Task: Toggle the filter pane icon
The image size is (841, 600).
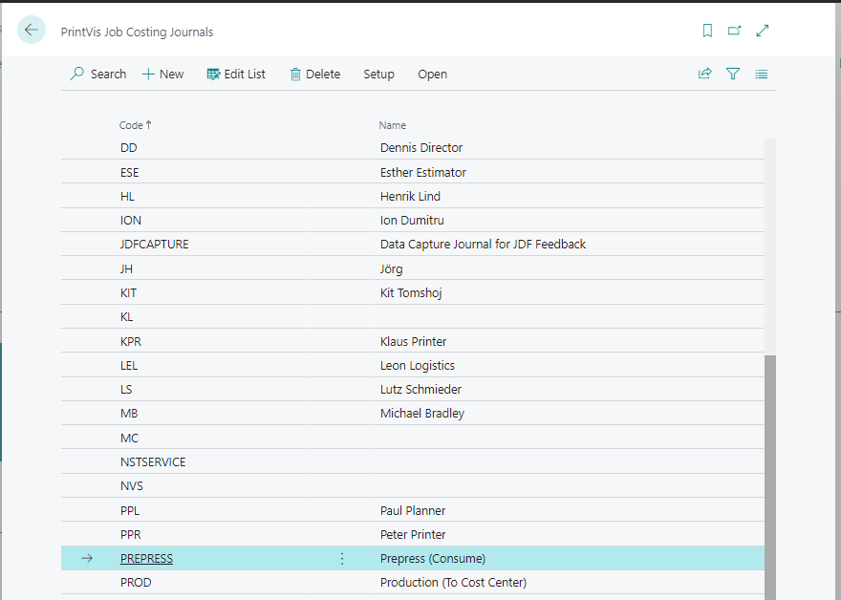Action: [x=733, y=74]
